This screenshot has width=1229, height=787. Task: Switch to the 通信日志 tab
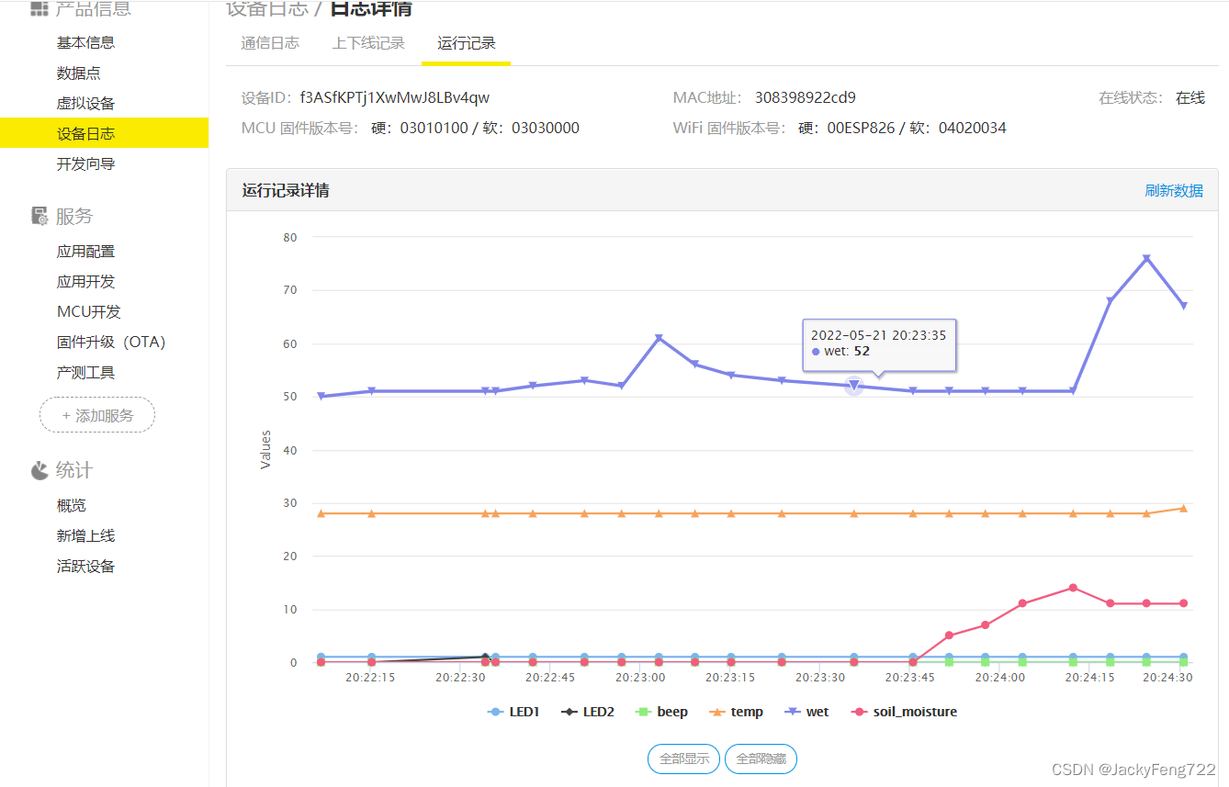click(270, 43)
